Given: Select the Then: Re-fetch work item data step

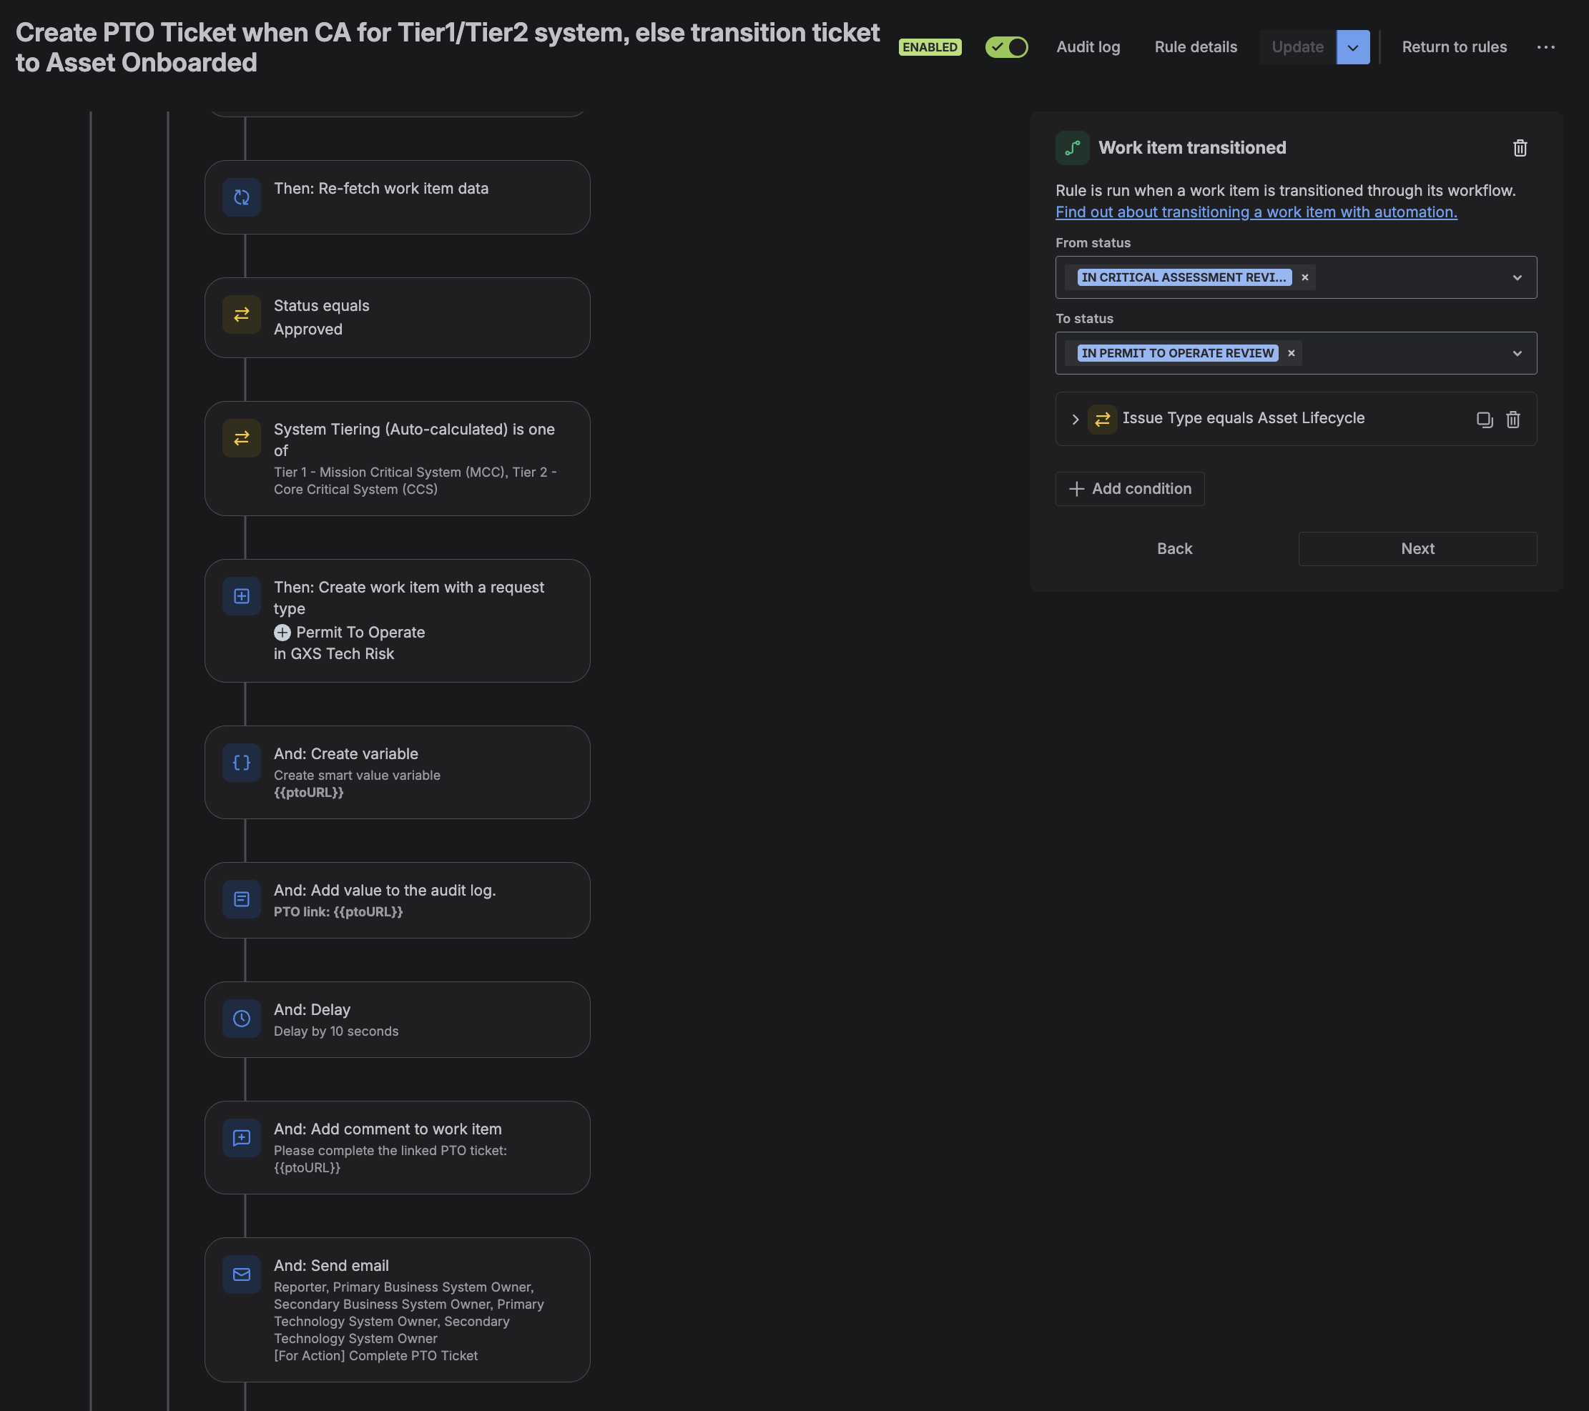Looking at the screenshot, I should pyautogui.click(x=396, y=197).
